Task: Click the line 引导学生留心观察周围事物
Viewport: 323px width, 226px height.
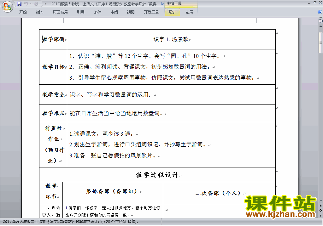Action: [x=162, y=78]
